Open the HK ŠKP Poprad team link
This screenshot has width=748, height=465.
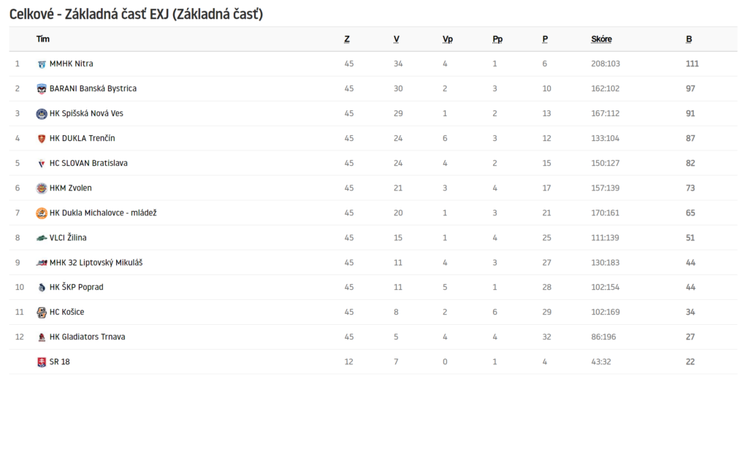[76, 287]
